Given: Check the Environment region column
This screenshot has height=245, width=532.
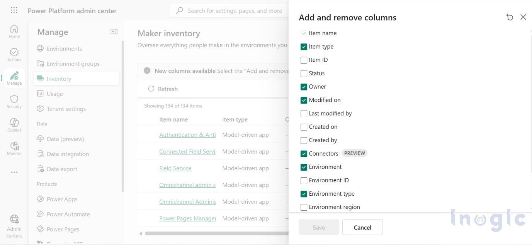Looking at the screenshot, I should click(304, 207).
